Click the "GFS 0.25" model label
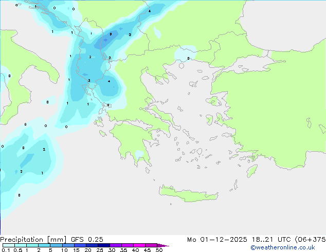326x252 pixels. click(87, 240)
